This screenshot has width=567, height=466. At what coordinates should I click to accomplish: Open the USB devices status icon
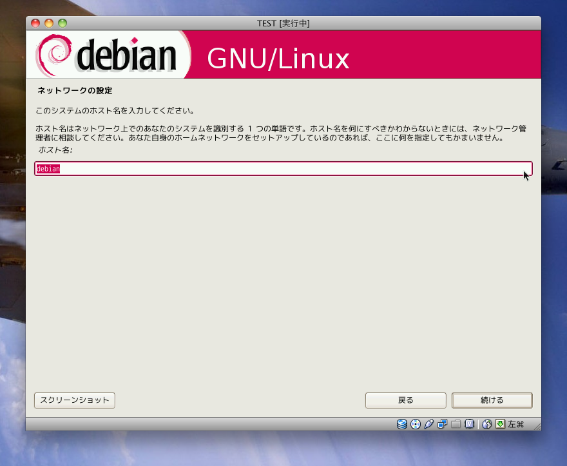(429, 424)
